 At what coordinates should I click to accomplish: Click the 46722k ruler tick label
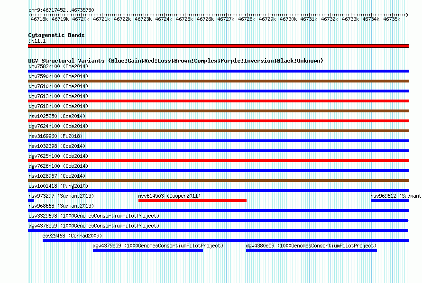(122, 19)
